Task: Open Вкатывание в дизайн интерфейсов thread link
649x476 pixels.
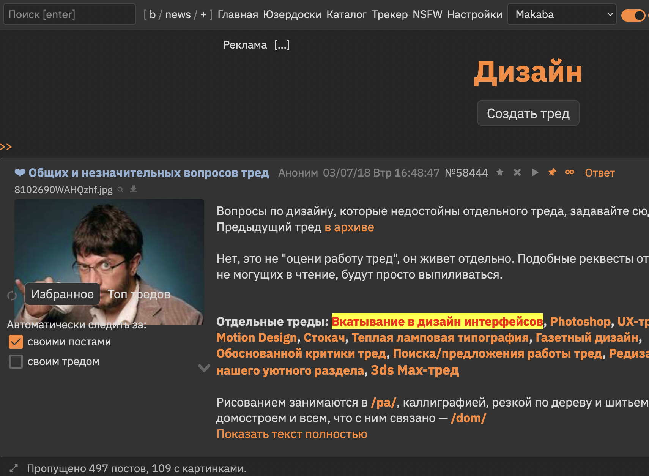Action: (437, 322)
